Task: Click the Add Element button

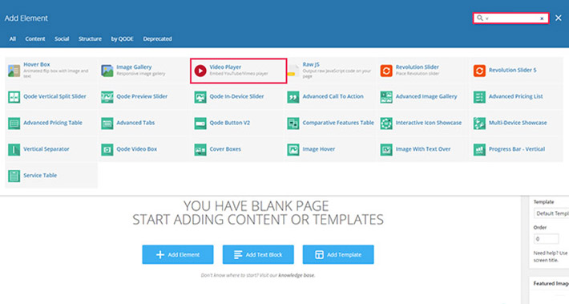Action: point(178,254)
